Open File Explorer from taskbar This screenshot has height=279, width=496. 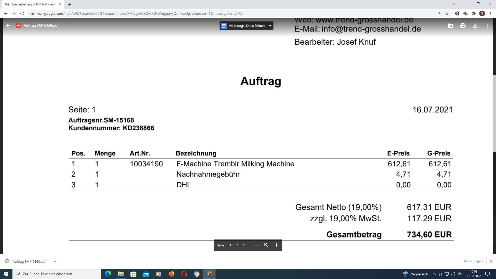[121, 274]
